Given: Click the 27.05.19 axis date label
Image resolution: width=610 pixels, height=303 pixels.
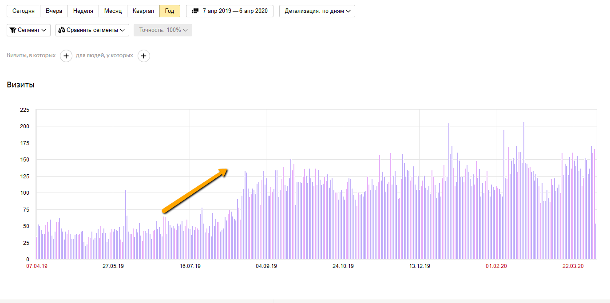Looking at the screenshot, I should pyautogui.click(x=113, y=266).
